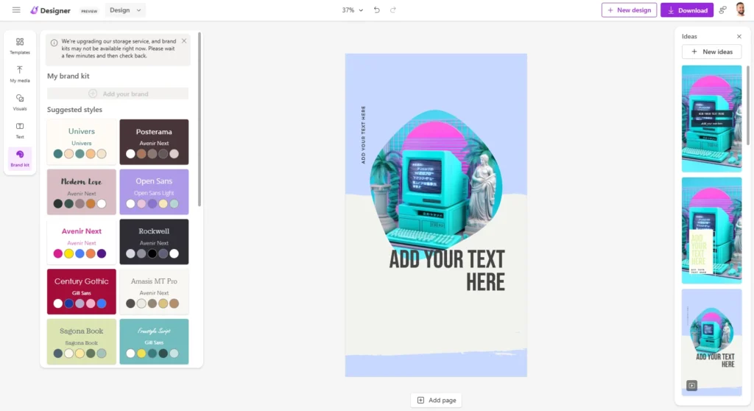Click the New design button
The width and height of the screenshot is (754, 411).
click(629, 10)
